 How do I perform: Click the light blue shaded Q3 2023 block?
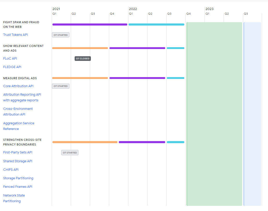coord(252,114)
